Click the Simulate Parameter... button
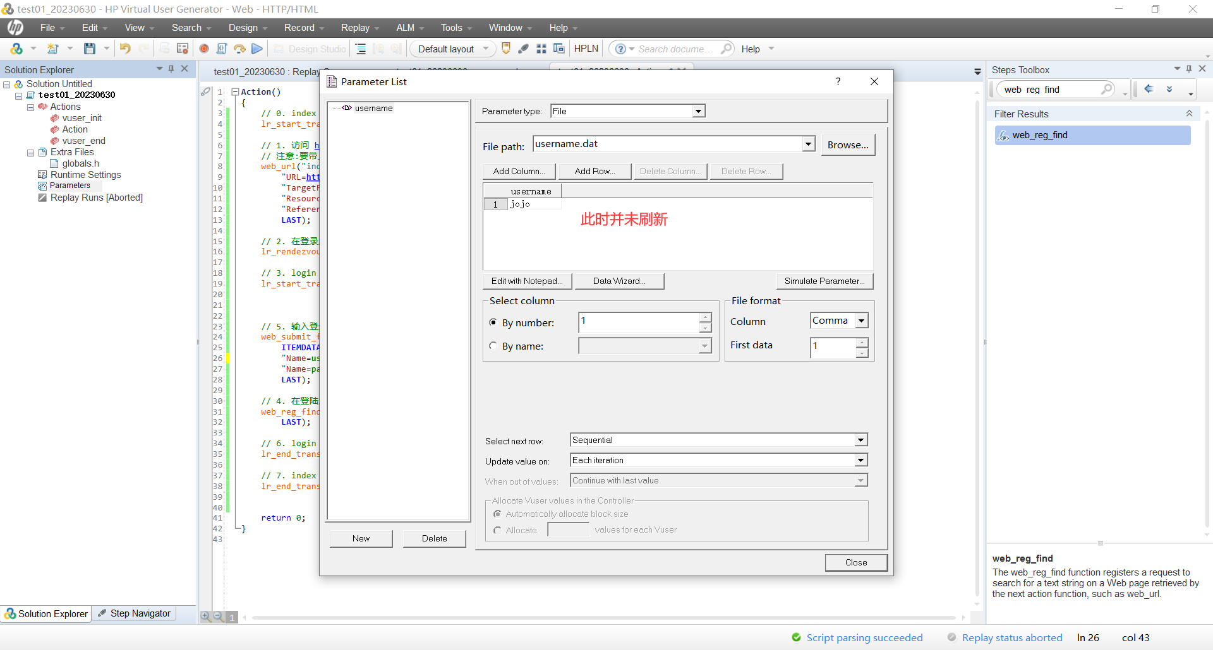Viewport: 1213px width, 650px height. (824, 281)
